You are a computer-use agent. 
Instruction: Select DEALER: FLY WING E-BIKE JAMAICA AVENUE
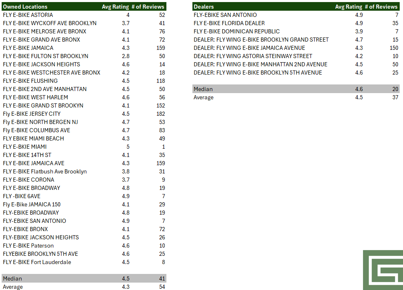249,48
